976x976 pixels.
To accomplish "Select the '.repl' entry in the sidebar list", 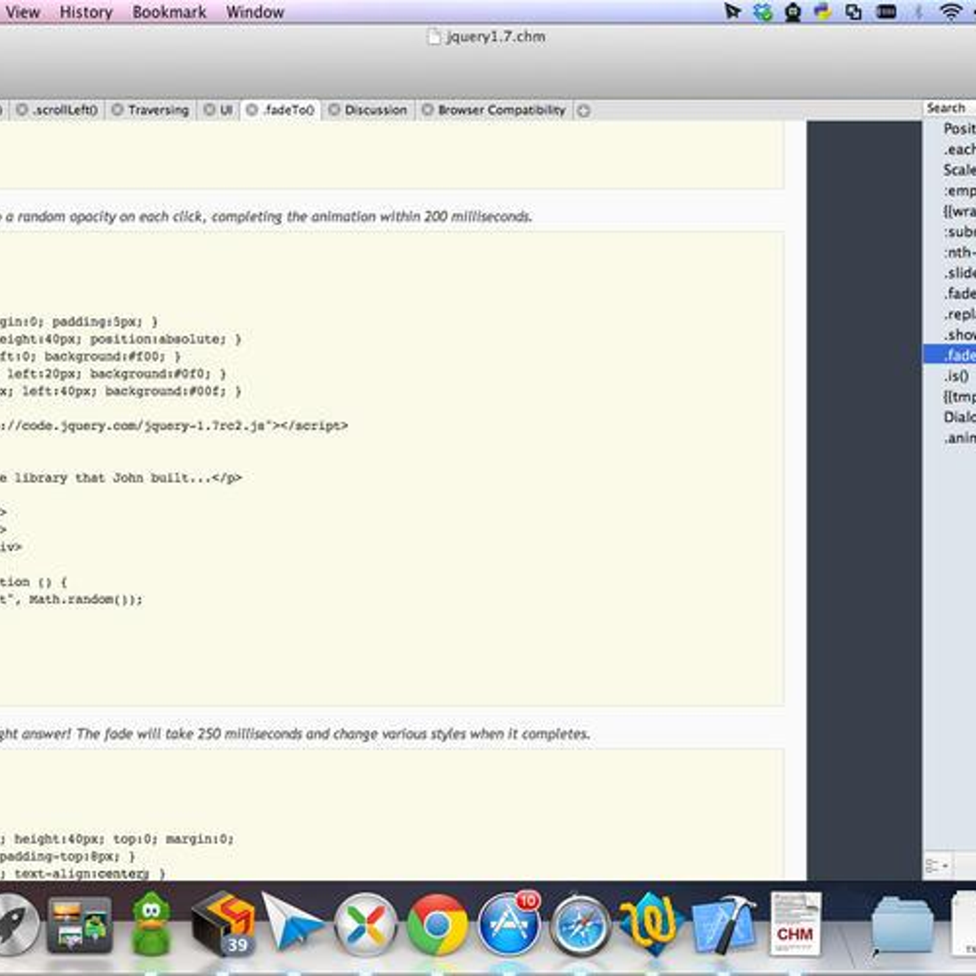I will pos(950,315).
